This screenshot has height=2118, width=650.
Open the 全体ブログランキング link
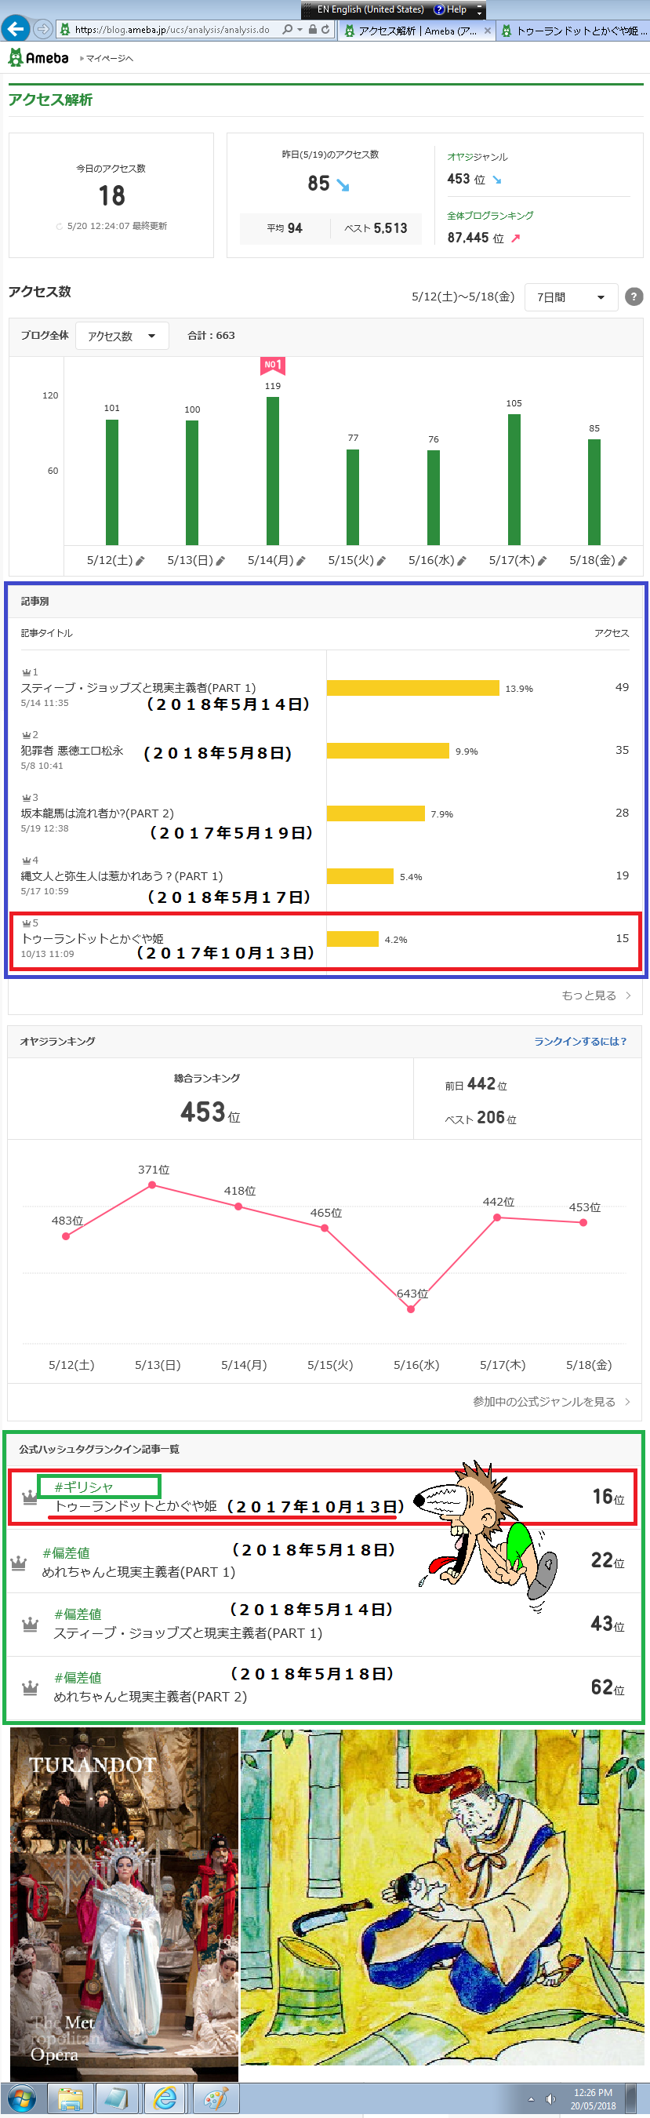coord(490,216)
